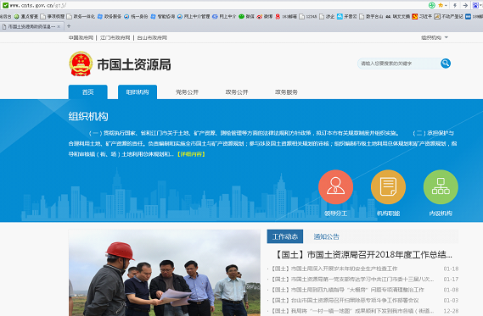Expand the 组织机构 dropdown at top right
483x316 pixels.
pyautogui.click(x=435, y=37)
